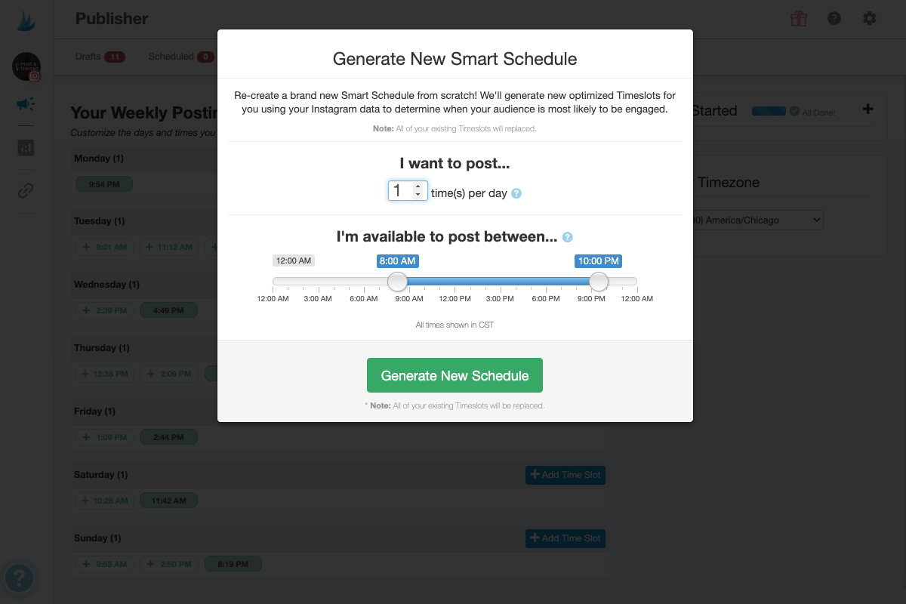The image size is (906, 604).
Task: Decrease posts per day with down arrow
Action: [418, 195]
